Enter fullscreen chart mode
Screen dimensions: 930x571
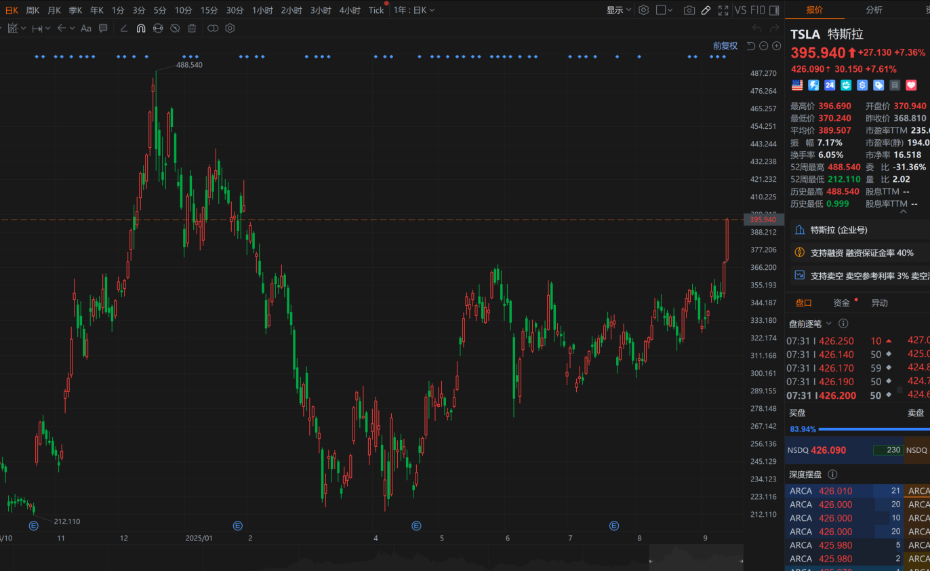723,10
